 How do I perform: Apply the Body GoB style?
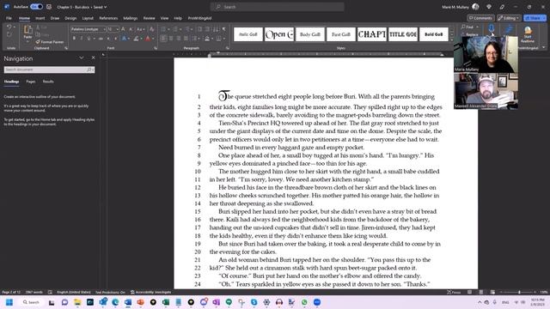(310, 34)
